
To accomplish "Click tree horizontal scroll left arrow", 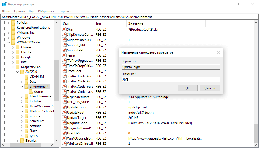I will pos(3,145).
